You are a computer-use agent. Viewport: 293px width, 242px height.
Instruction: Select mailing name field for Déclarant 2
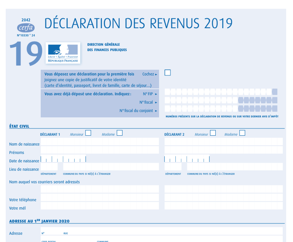223,189
